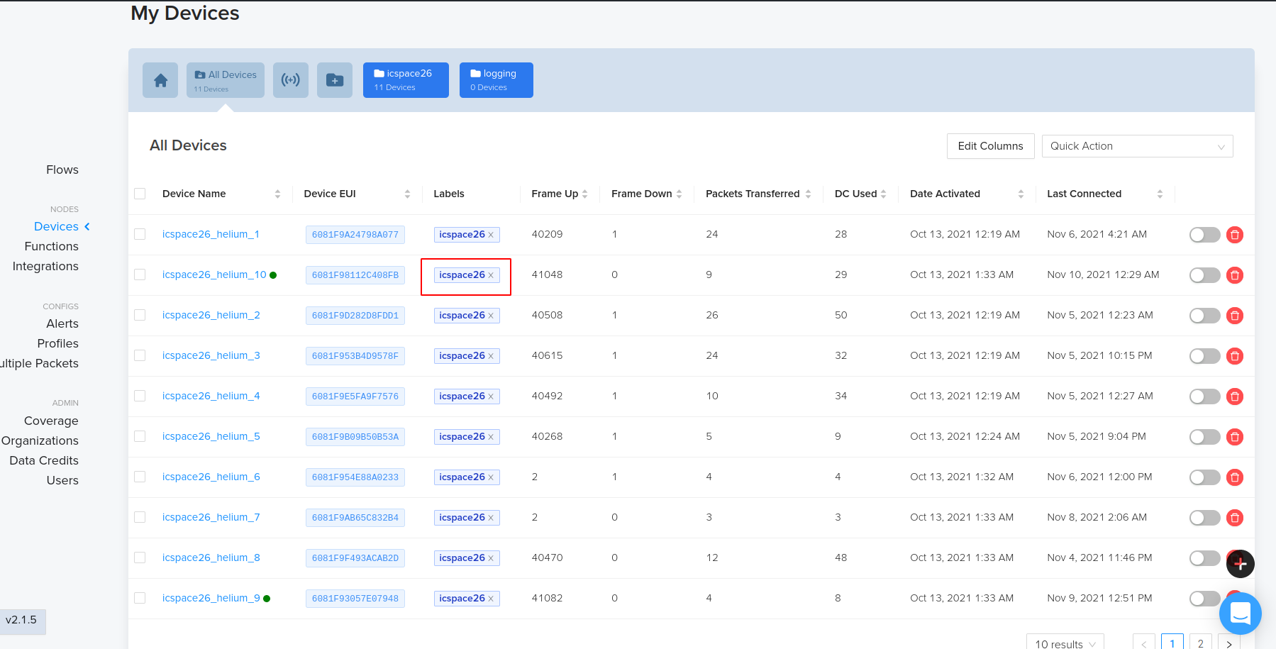Click the Edit Columns button
1276x649 pixels.
point(990,146)
